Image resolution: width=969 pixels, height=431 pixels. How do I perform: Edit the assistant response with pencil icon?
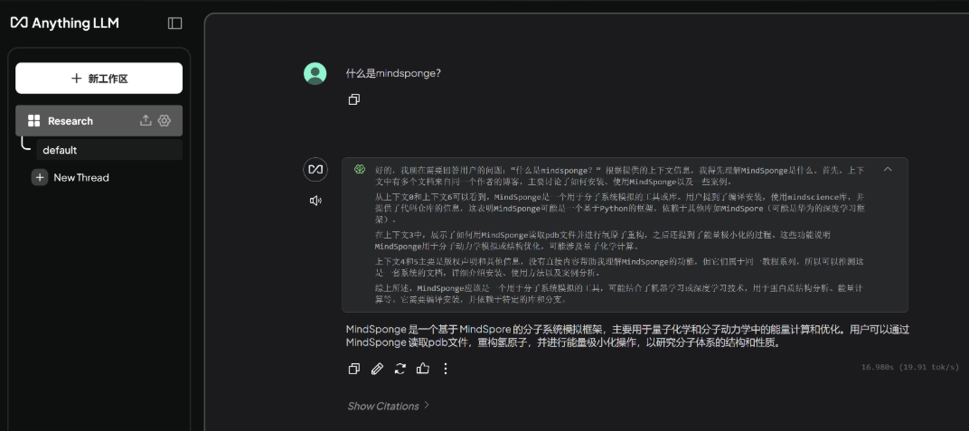377,369
